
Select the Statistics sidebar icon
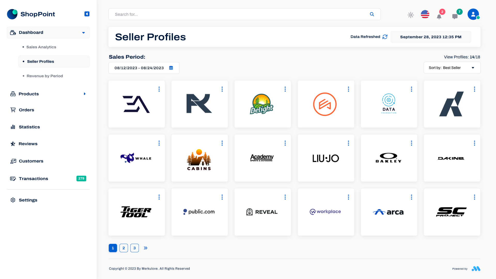point(13,127)
